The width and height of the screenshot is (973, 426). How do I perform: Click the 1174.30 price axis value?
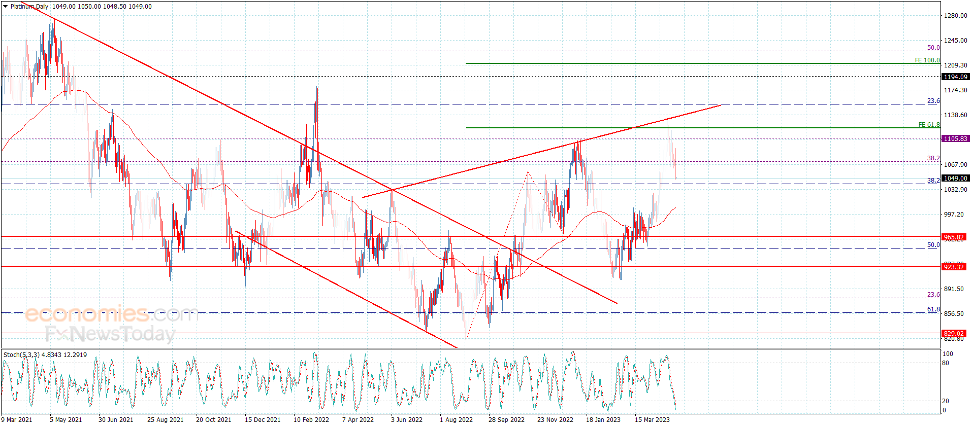pyautogui.click(x=955, y=90)
